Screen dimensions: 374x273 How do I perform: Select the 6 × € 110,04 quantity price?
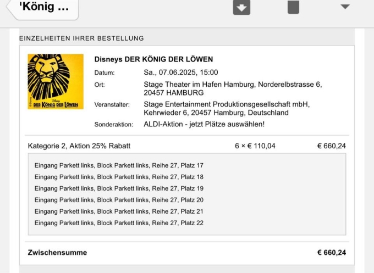(255, 146)
